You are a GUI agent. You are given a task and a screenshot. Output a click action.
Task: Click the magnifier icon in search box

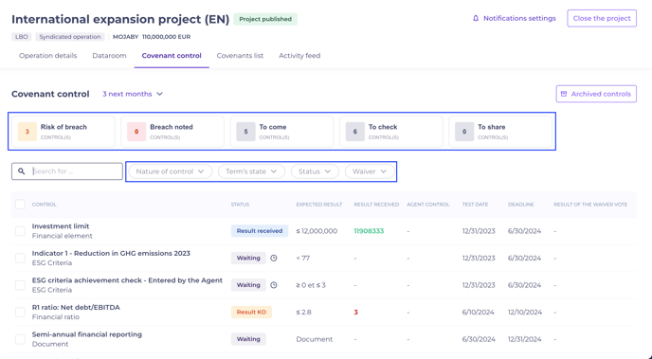[22, 171]
